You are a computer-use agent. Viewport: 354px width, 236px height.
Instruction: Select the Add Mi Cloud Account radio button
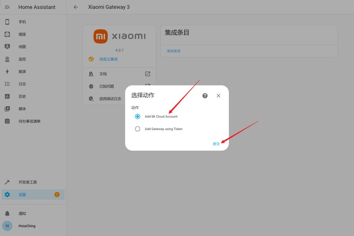pyautogui.click(x=138, y=116)
